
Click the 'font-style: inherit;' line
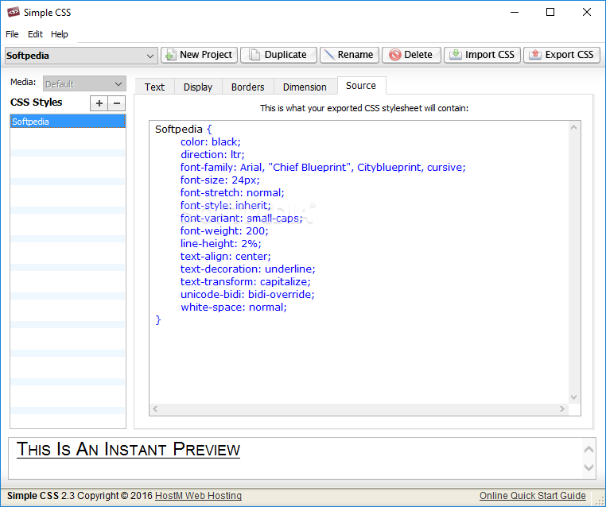[x=225, y=206]
